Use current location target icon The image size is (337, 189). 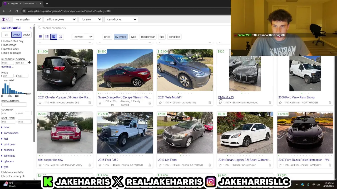(29, 62)
